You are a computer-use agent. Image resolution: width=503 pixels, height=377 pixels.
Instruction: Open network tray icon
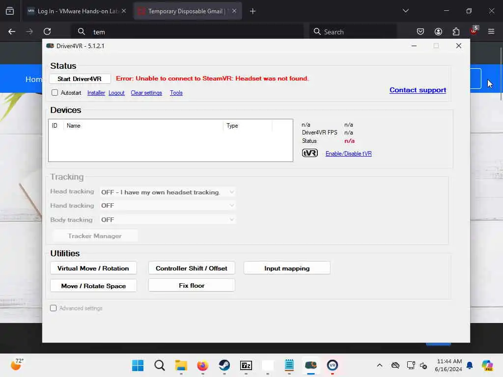[410, 365]
